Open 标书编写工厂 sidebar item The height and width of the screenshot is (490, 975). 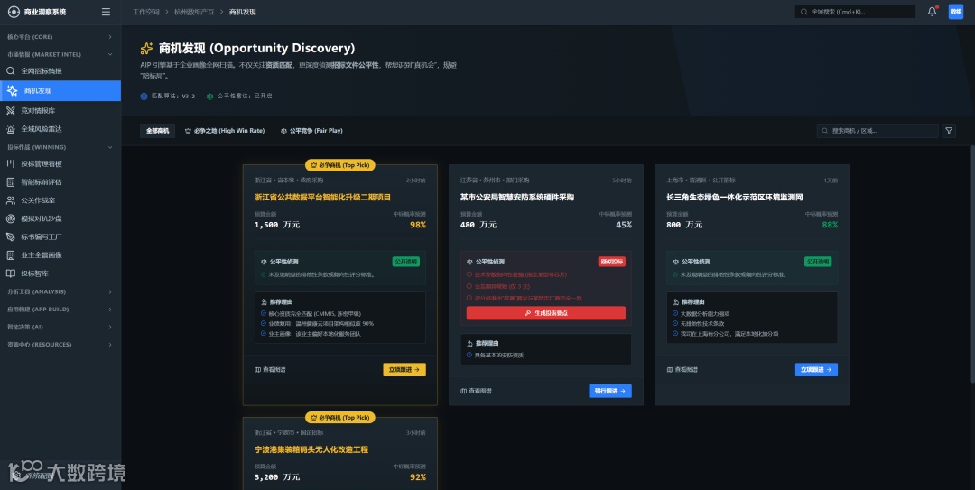(x=60, y=237)
